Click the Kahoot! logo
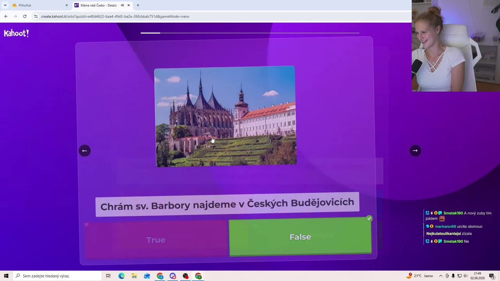The width and height of the screenshot is (500, 281). (x=16, y=34)
